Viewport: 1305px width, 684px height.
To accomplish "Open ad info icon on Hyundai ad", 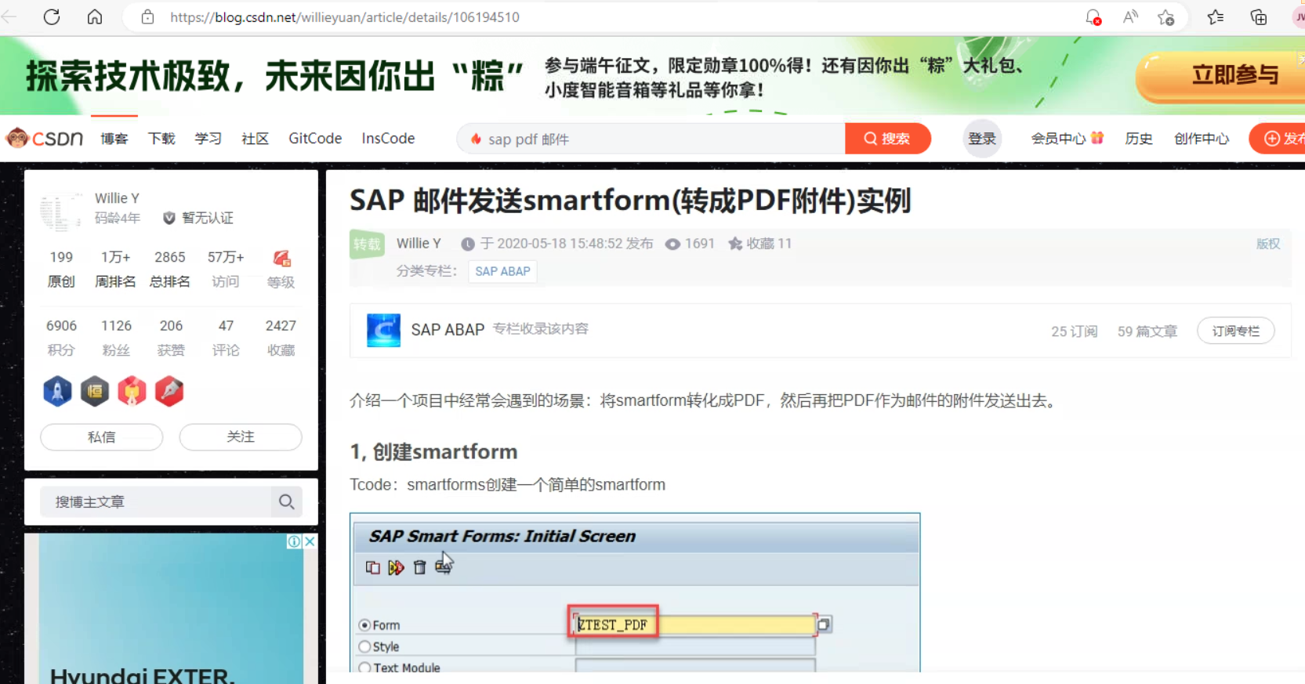I will point(294,541).
